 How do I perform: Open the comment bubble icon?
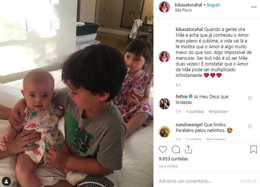pos(176,150)
